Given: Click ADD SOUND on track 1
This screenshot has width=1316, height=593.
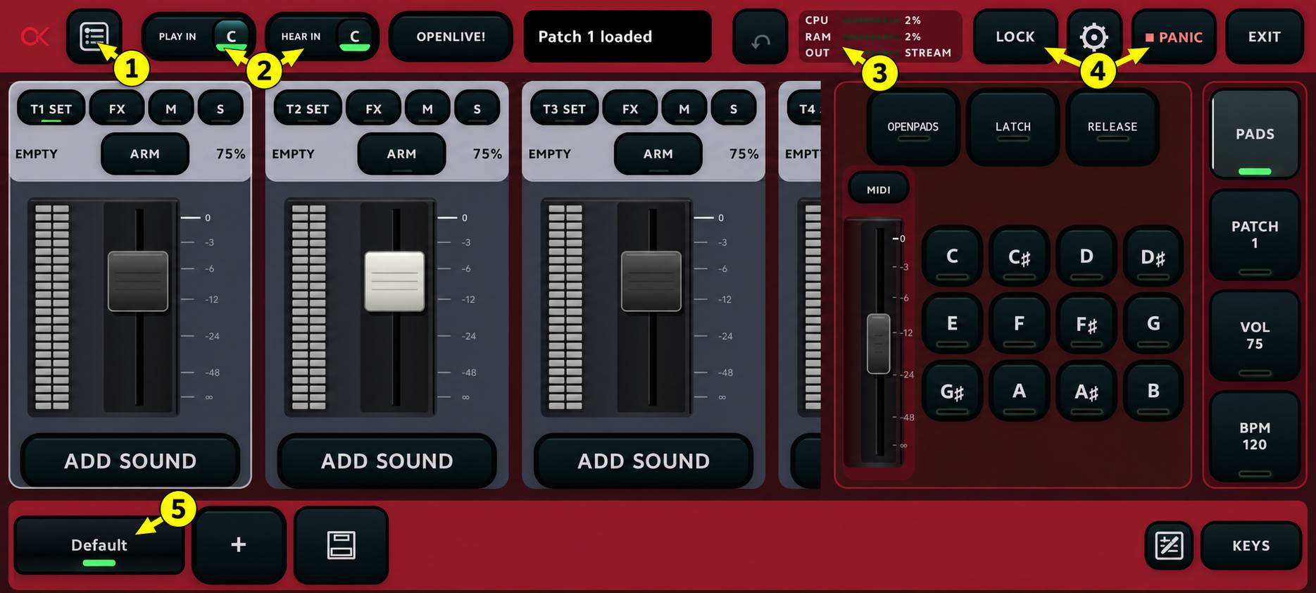Looking at the screenshot, I should click(x=130, y=461).
